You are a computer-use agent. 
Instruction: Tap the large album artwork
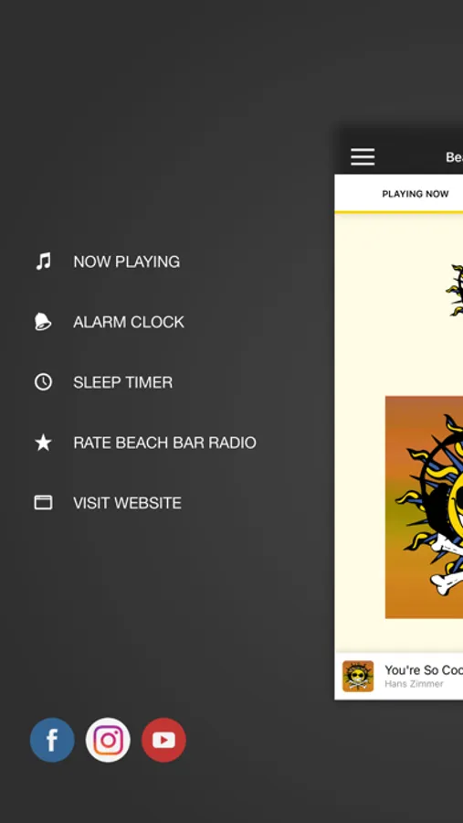coord(425,507)
